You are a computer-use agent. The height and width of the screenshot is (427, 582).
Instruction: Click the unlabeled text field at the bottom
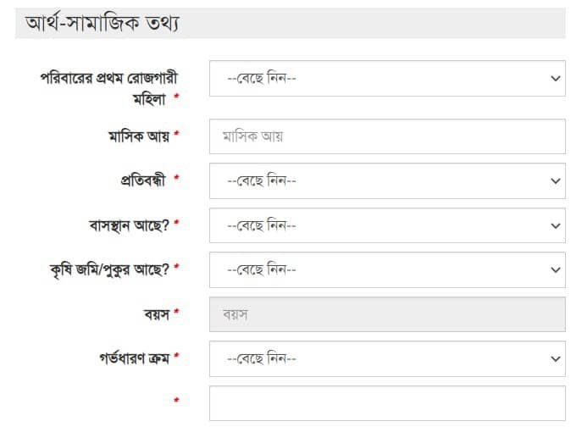[386, 403]
